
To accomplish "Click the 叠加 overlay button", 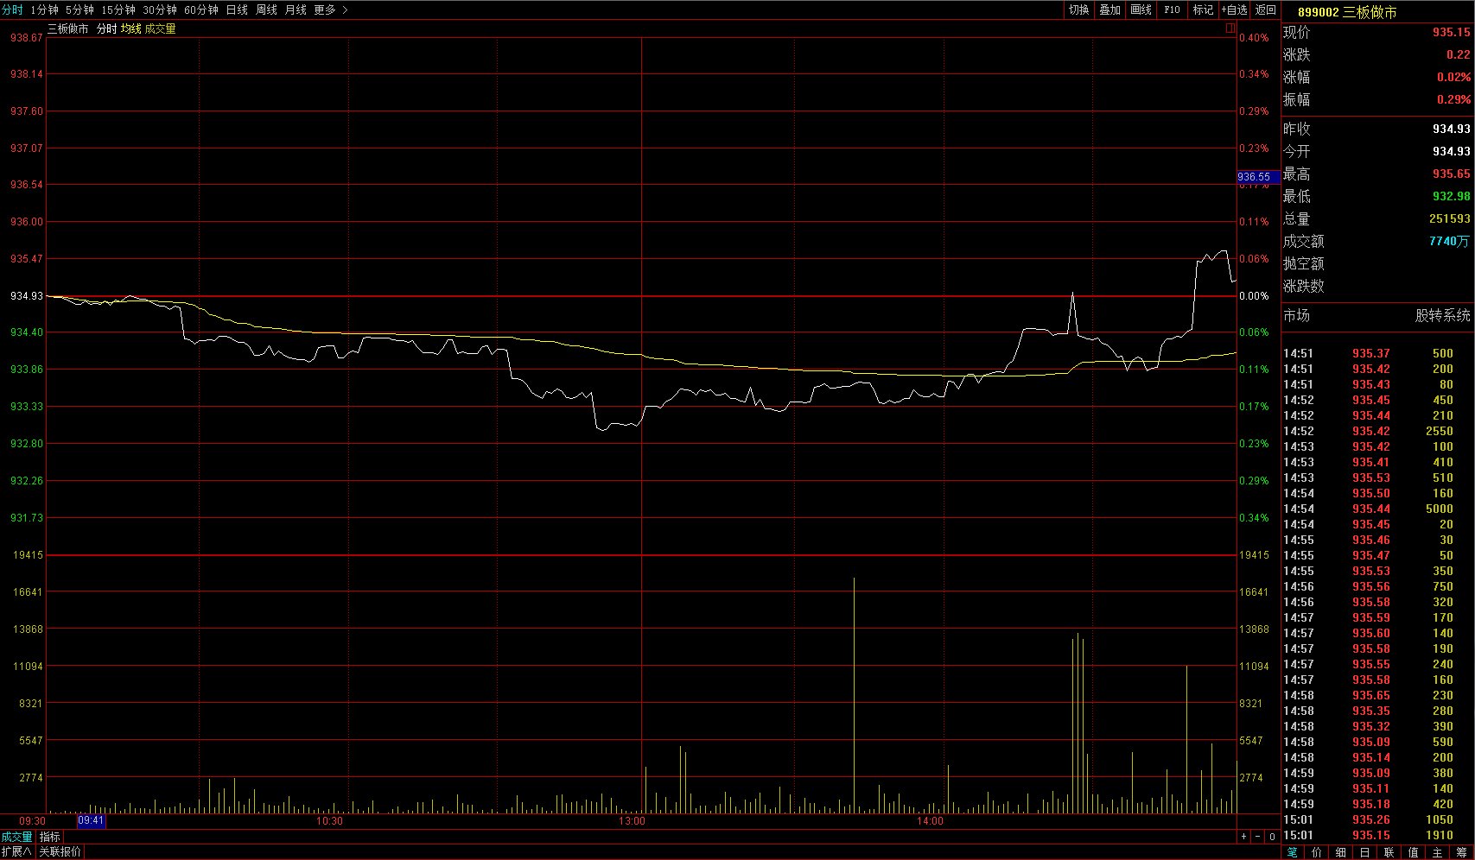I will pos(1109,9).
